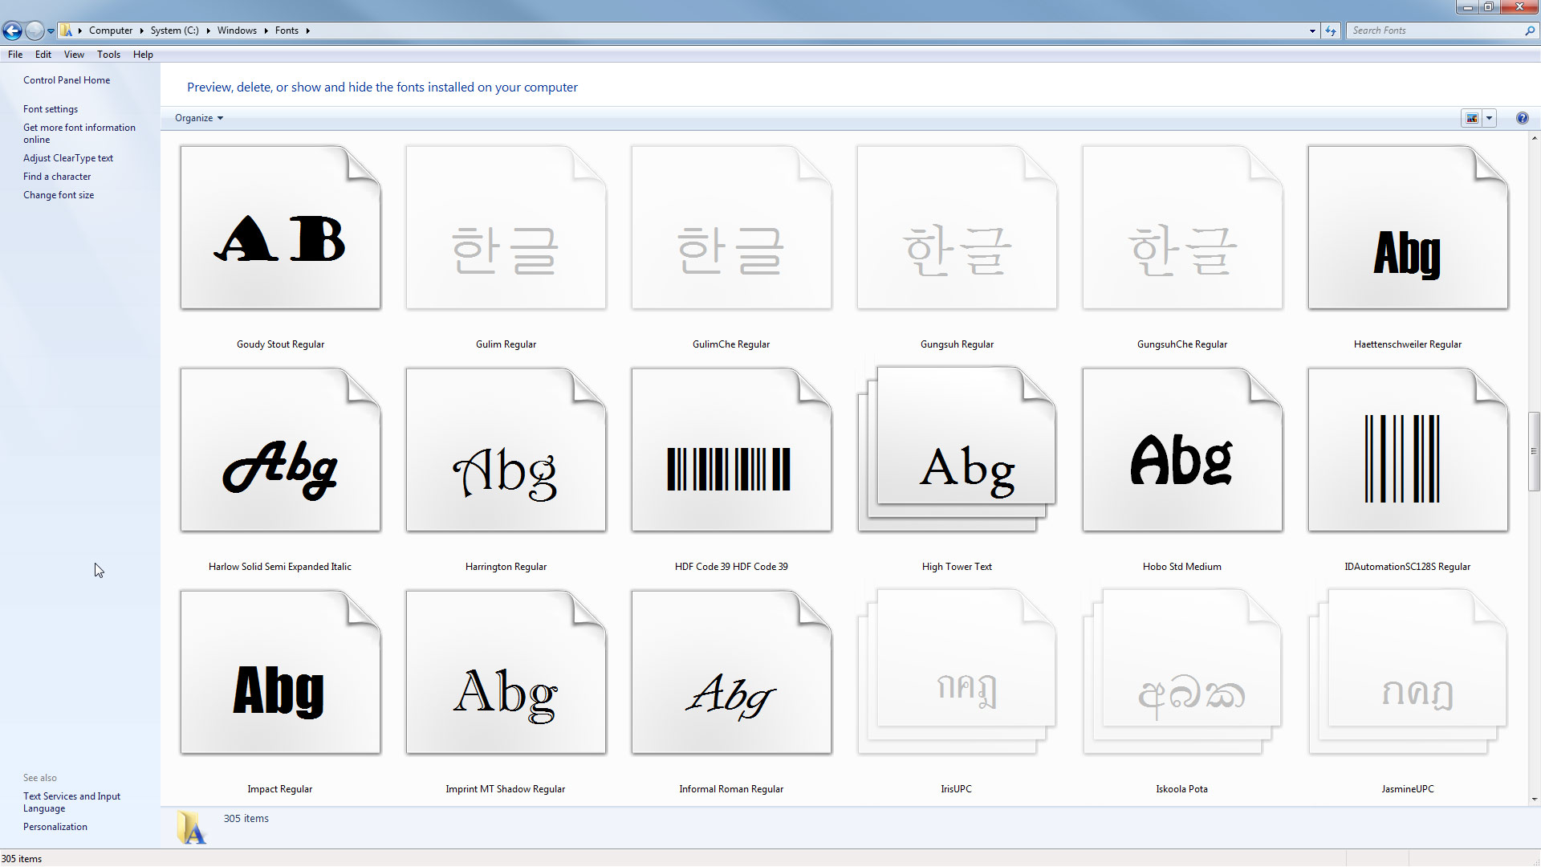Open the view options dropdown arrow

(1489, 118)
